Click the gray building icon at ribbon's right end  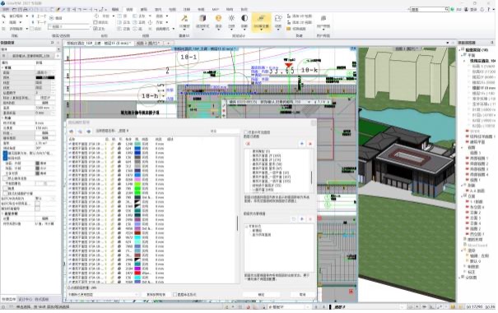pos(323,18)
